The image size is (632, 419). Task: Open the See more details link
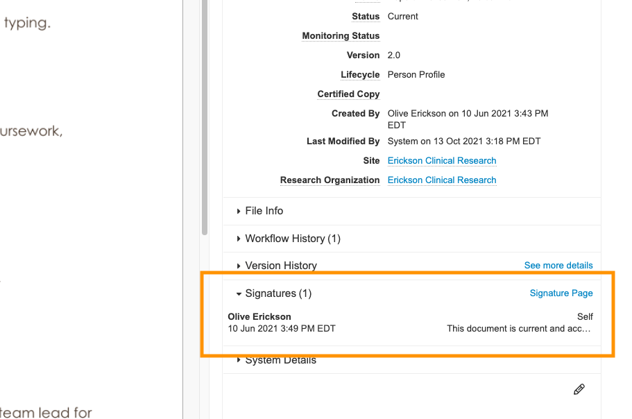point(558,266)
